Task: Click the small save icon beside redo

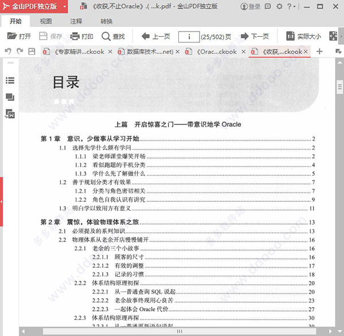Action: click(x=32, y=52)
